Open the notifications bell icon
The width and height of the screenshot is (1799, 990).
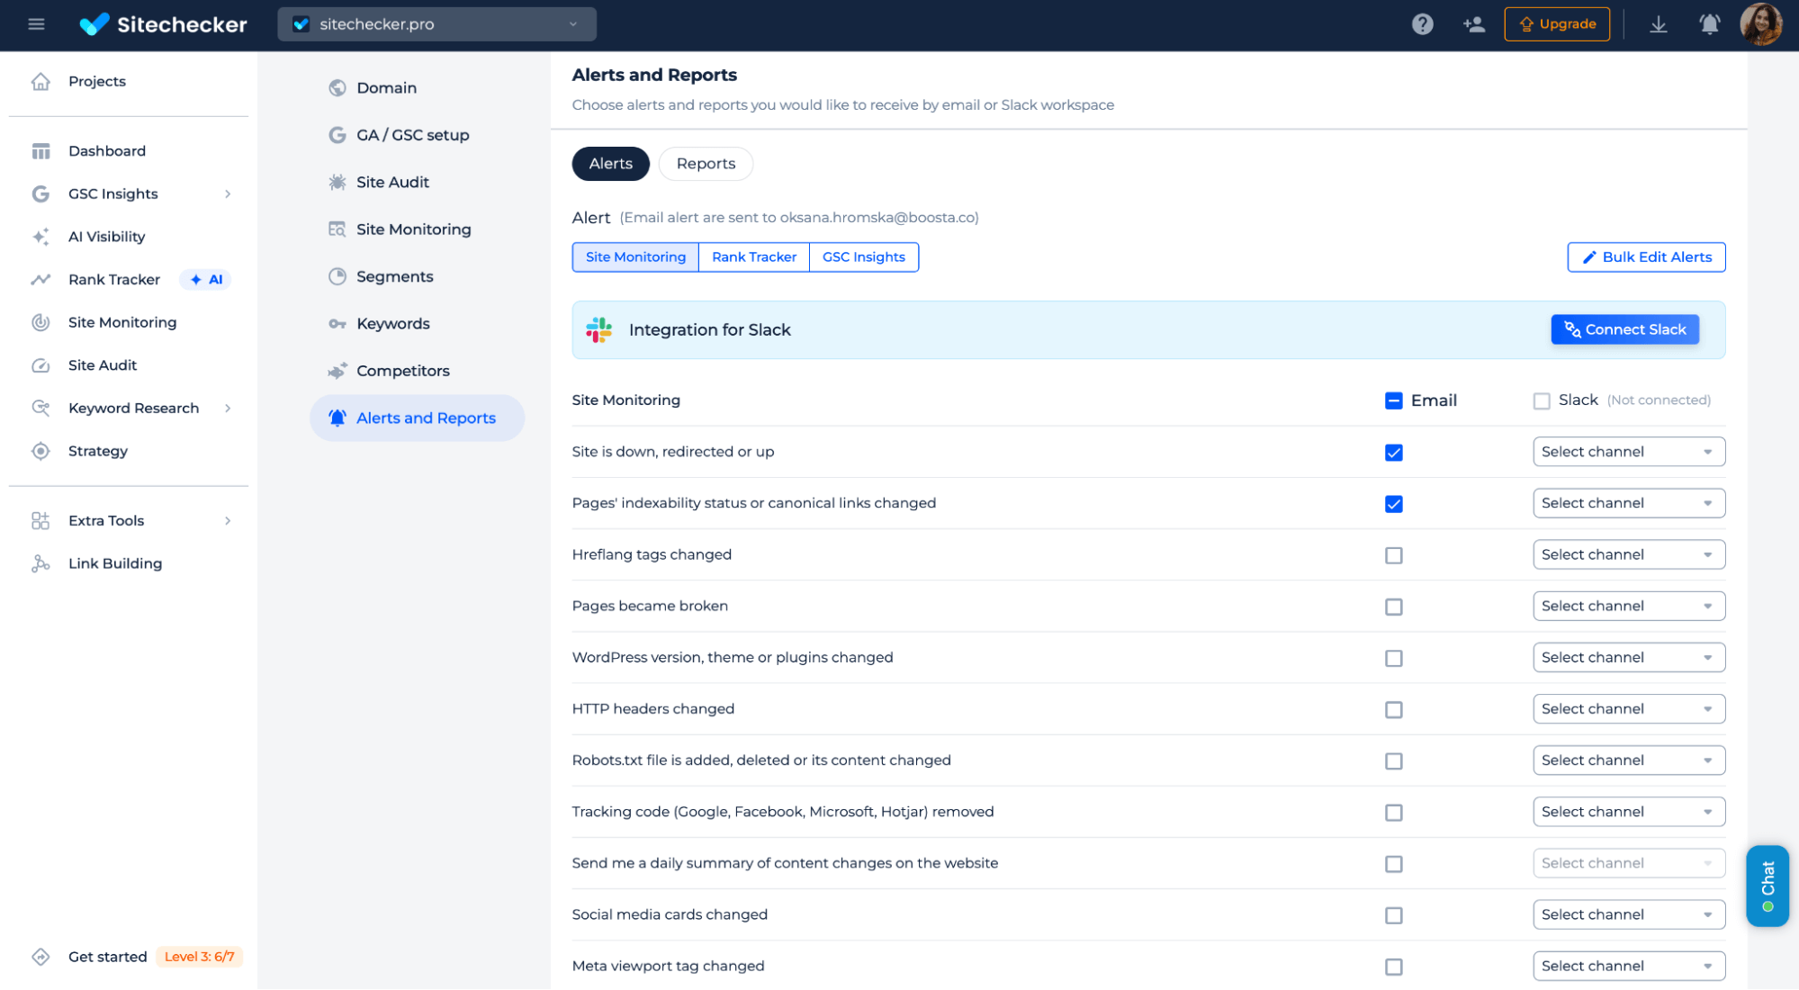[x=1709, y=24]
